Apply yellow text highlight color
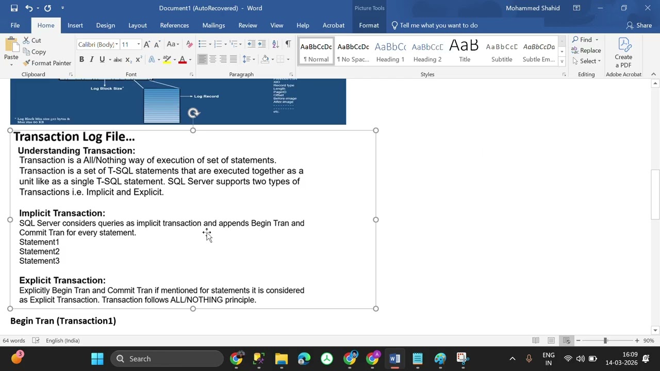This screenshot has height=371, width=660. pos(167,59)
